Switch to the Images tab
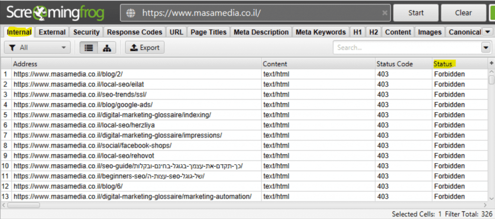The height and width of the screenshot is (219, 495). (430, 32)
